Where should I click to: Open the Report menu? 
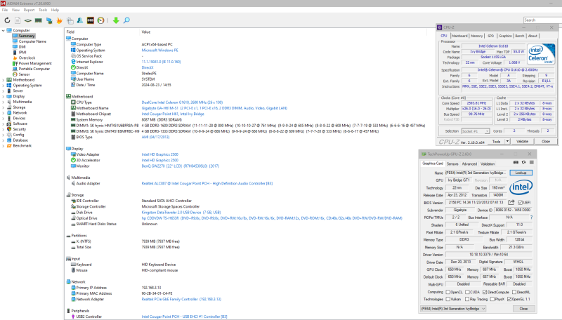tap(29, 10)
